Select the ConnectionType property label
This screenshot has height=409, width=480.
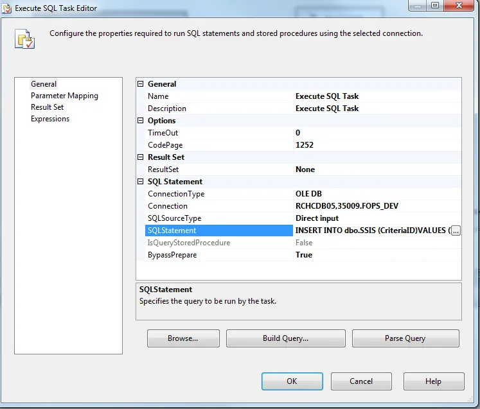click(176, 194)
